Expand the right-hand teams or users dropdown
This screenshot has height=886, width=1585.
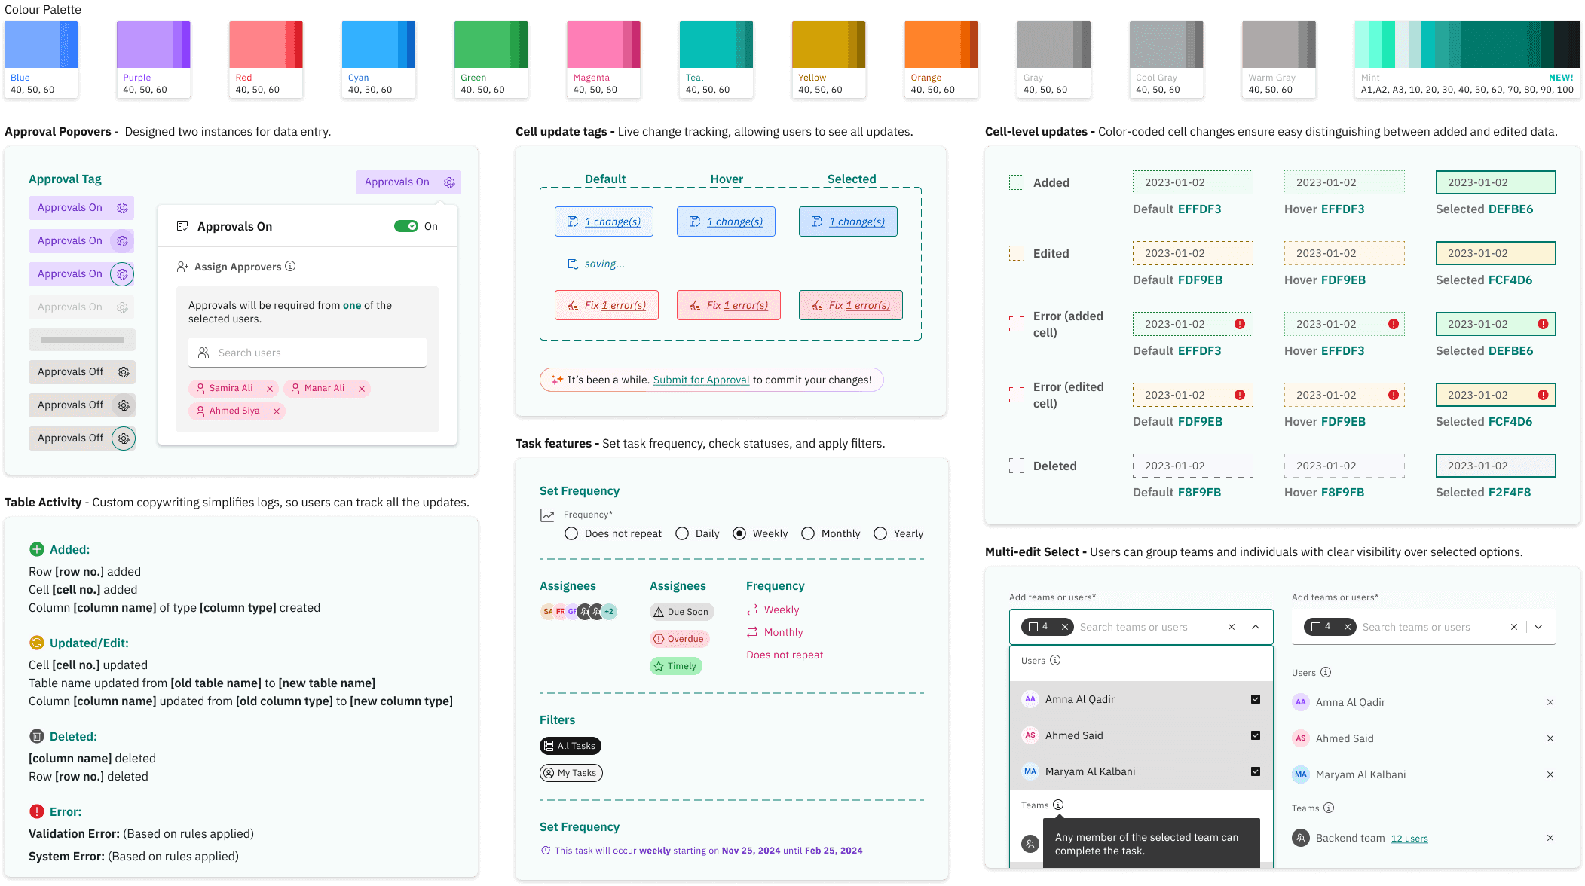pos(1538,627)
